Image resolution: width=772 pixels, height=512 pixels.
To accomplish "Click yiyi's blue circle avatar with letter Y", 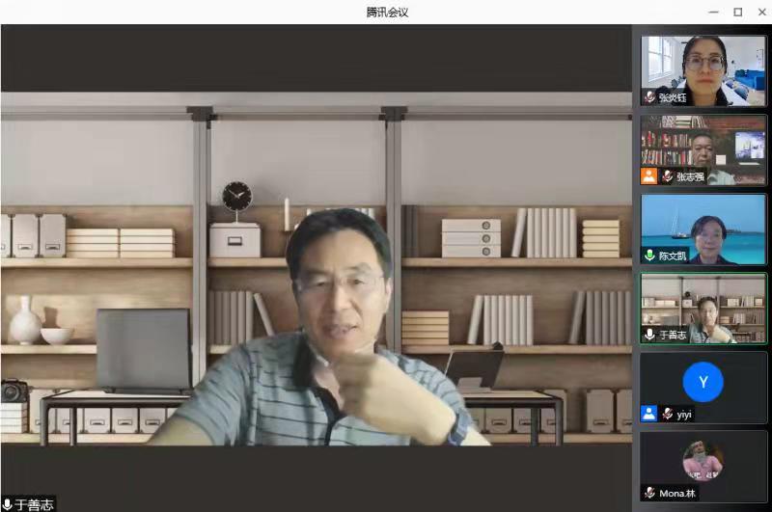I will (x=703, y=382).
